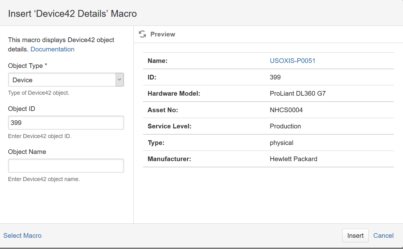Click the ProLiant DL360 G7 value
Screen dimensions: 403x249
298,93
